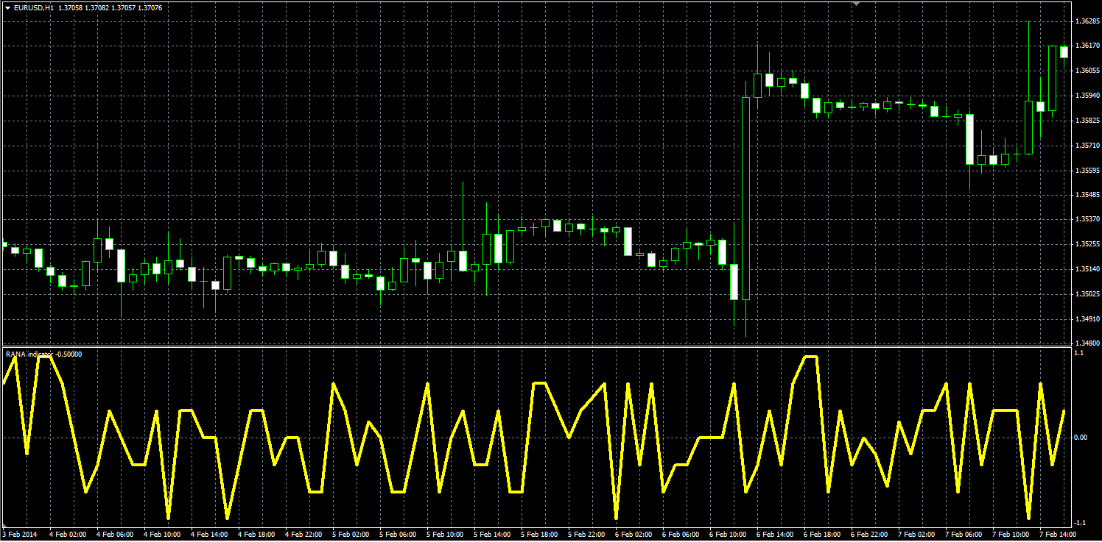Click the 1.35940 price scale label
The image size is (1102, 542).
coord(1088,96)
